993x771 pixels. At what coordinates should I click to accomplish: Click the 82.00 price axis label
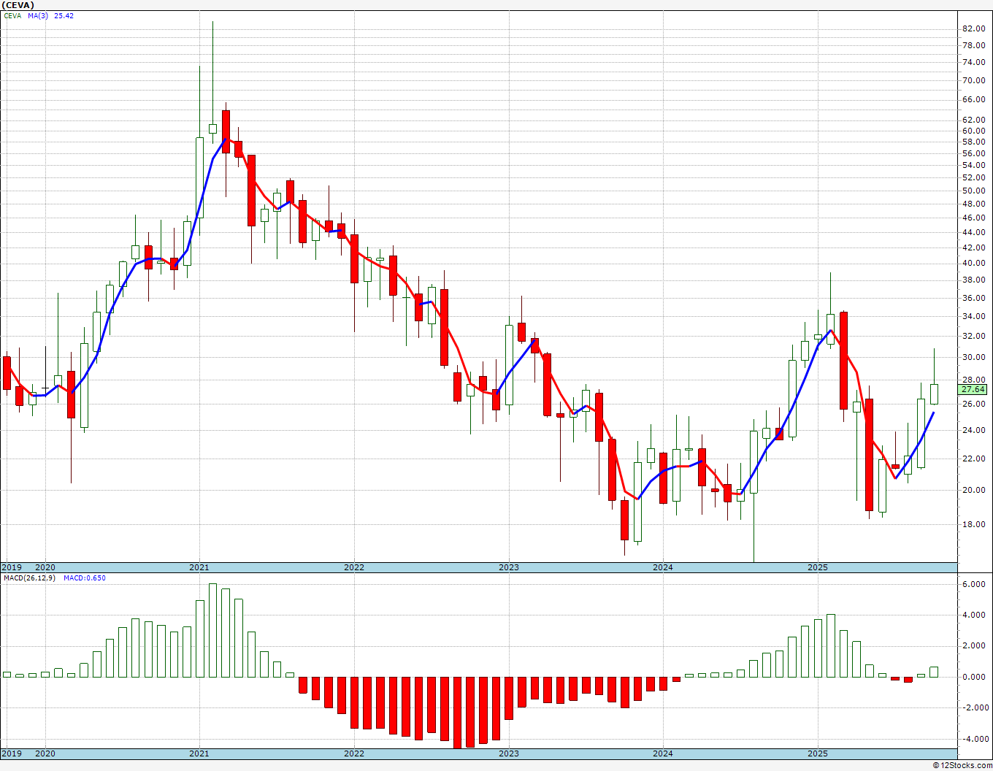click(974, 28)
